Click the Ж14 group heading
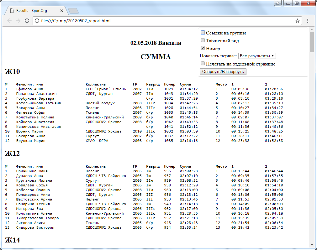The width and height of the screenshot is (317, 250). click(x=13, y=240)
